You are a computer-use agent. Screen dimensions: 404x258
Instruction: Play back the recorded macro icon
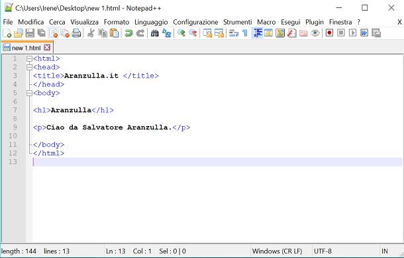[352, 33]
